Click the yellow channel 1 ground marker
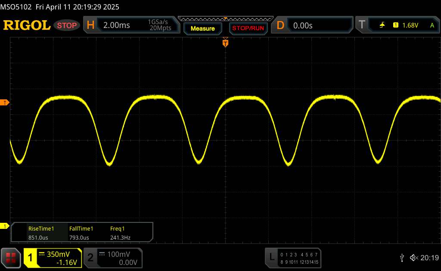The width and height of the screenshot is (441, 271). 5,226
